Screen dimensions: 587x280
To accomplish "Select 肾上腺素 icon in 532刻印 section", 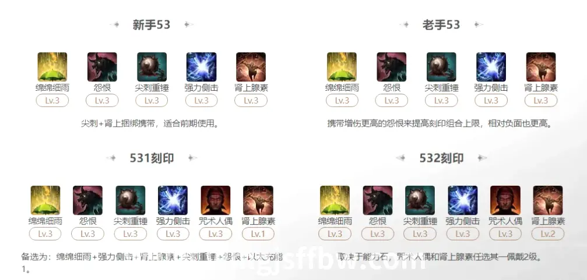I will pyautogui.click(x=548, y=200).
